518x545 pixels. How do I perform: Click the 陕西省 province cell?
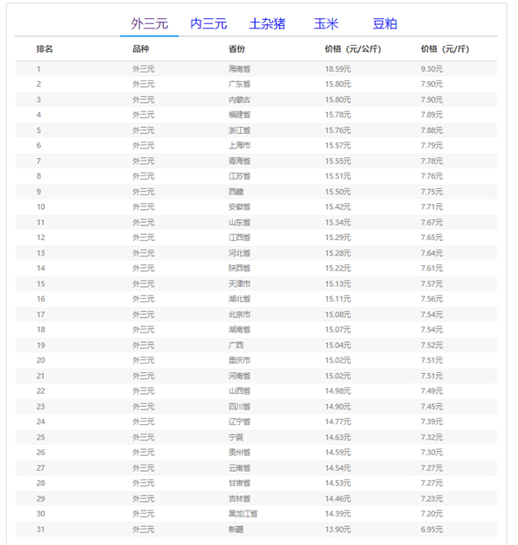(x=239, y=269)
